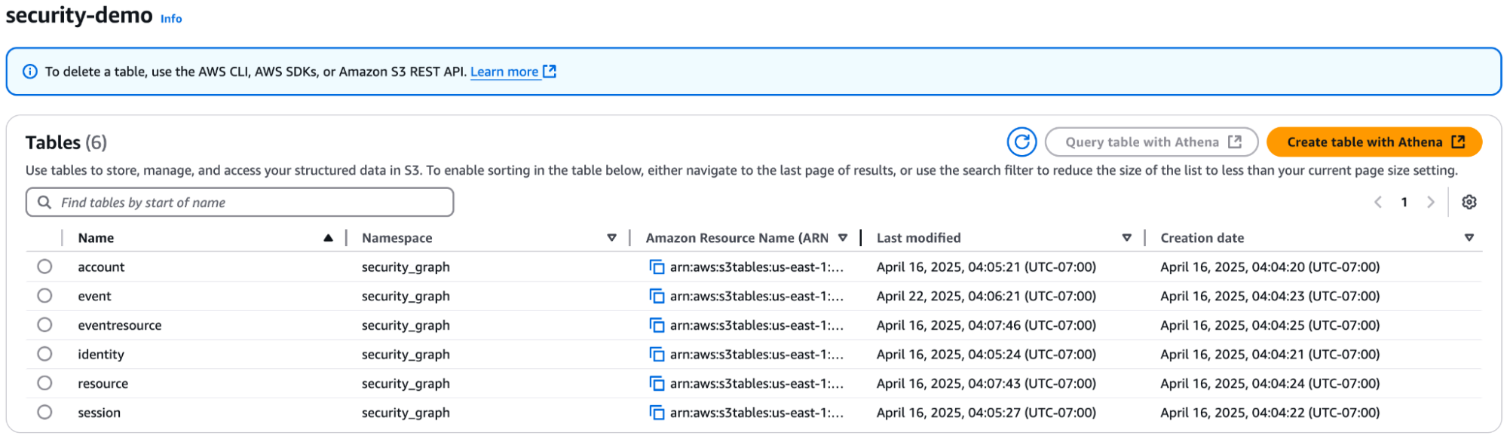Select the radio button for the account table

(x=44, y=267)
